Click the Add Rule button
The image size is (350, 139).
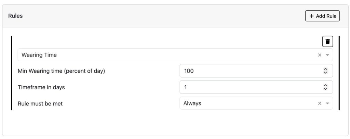tap(322, 16)
